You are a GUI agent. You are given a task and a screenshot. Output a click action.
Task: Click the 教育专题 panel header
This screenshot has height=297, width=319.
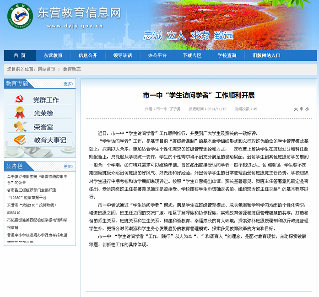tap(17, 83)
